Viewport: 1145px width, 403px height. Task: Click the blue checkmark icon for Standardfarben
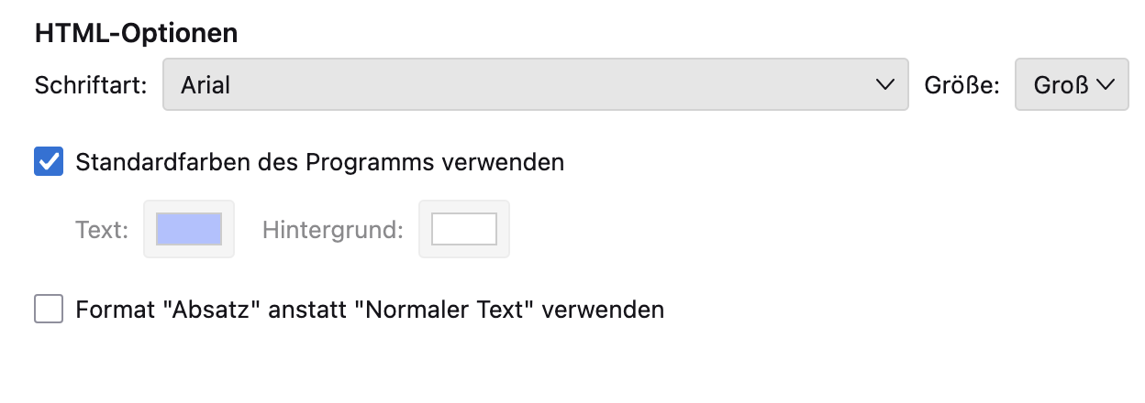coord(49,162)
